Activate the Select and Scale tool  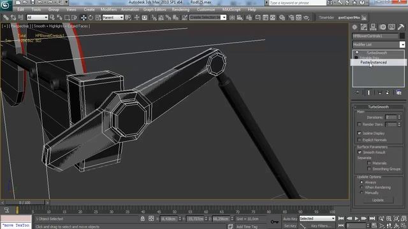98,17
